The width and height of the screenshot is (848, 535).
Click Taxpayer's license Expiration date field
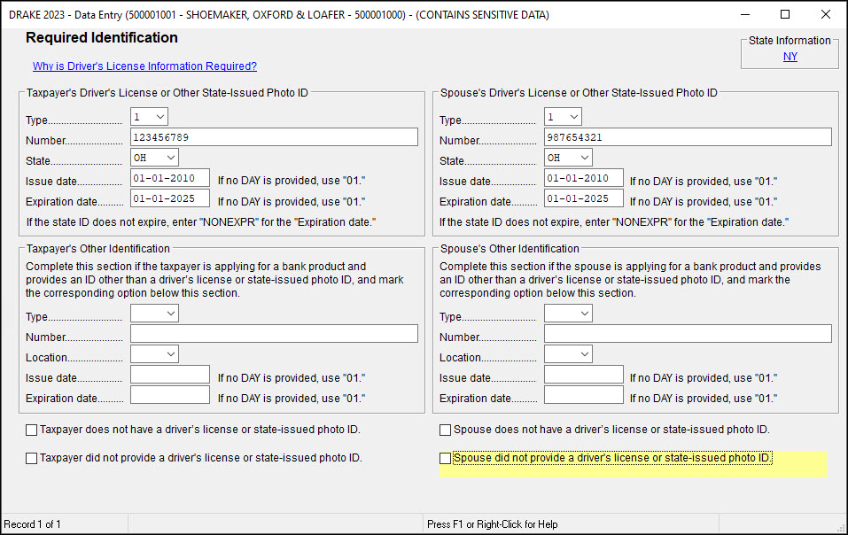click(x=170, y=198)
